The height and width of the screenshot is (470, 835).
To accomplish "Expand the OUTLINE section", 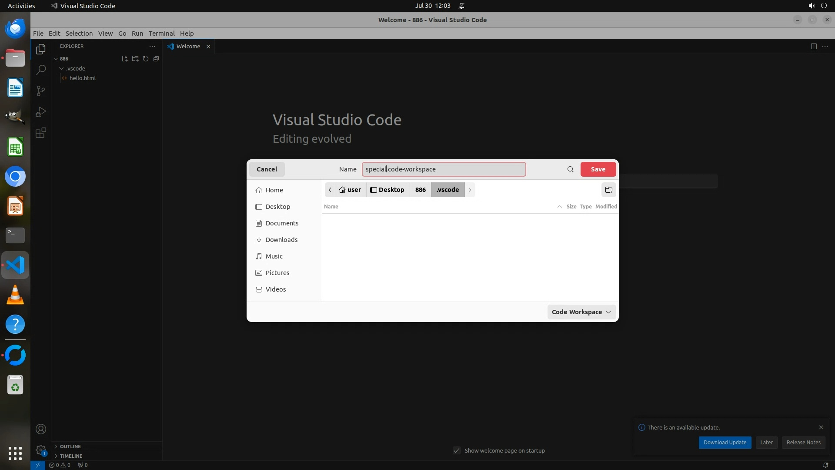I will [x=70, y=446].
